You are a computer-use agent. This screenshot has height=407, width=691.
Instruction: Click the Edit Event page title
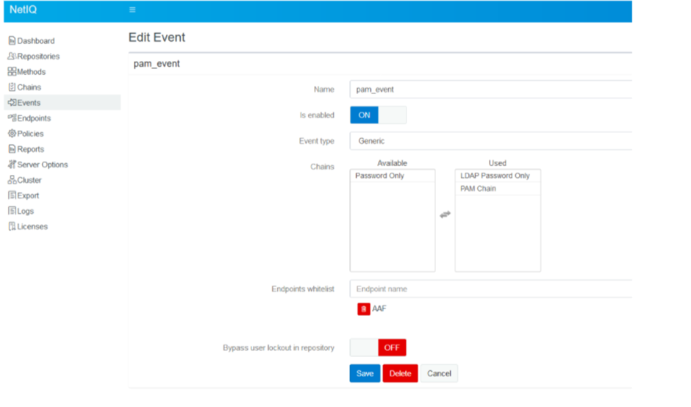[157, 37]
